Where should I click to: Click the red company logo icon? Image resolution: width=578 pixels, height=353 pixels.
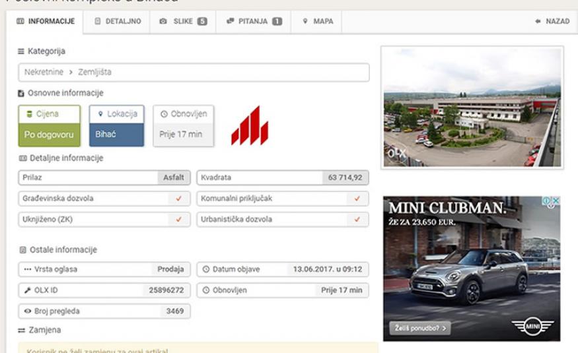[250, 127]
